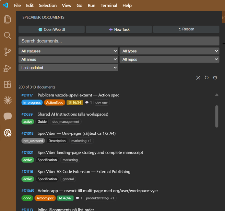Open the Last updated sort dropdown
The width and height of the screenshot is (225, 211).
point(68,68)
